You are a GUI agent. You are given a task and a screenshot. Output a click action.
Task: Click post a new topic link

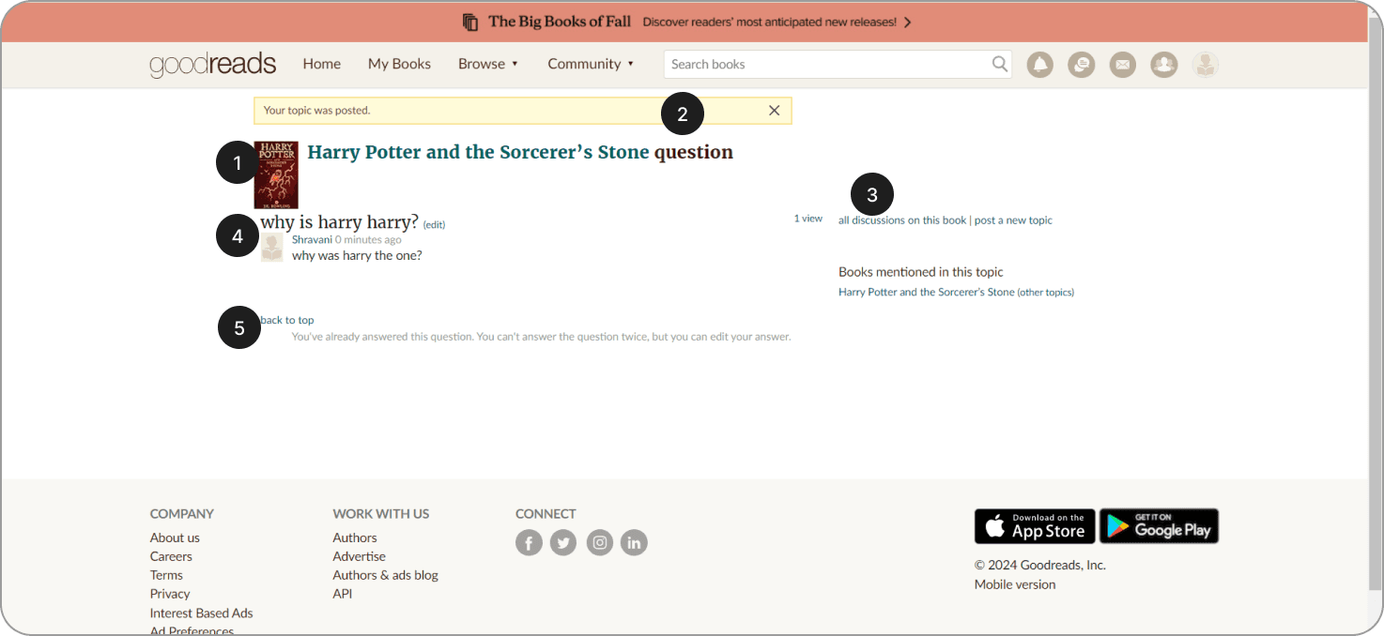point(1013,220)
